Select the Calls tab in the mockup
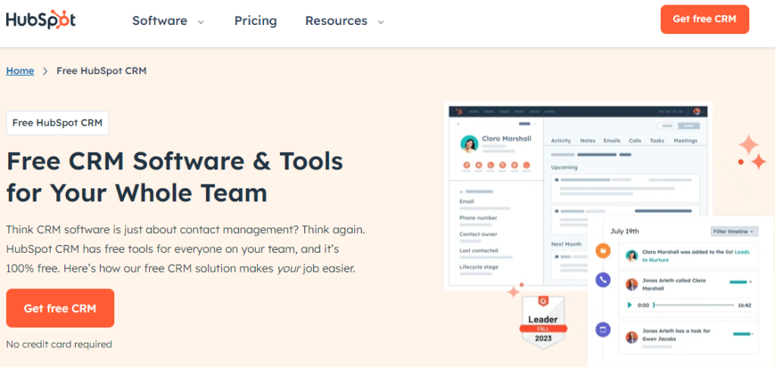 [x=635, y=141]
